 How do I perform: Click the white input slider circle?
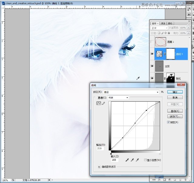pos(160,154)
